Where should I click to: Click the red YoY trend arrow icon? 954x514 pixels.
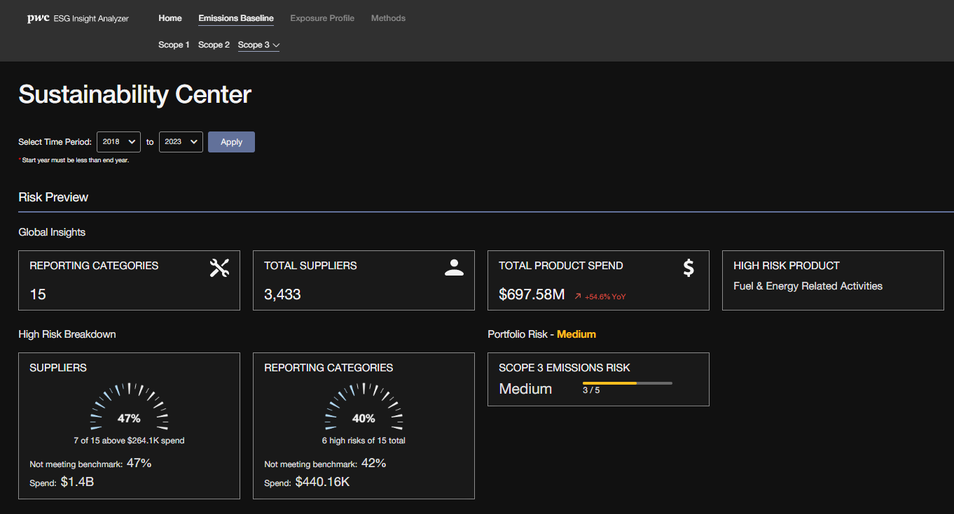coord(578,297)
